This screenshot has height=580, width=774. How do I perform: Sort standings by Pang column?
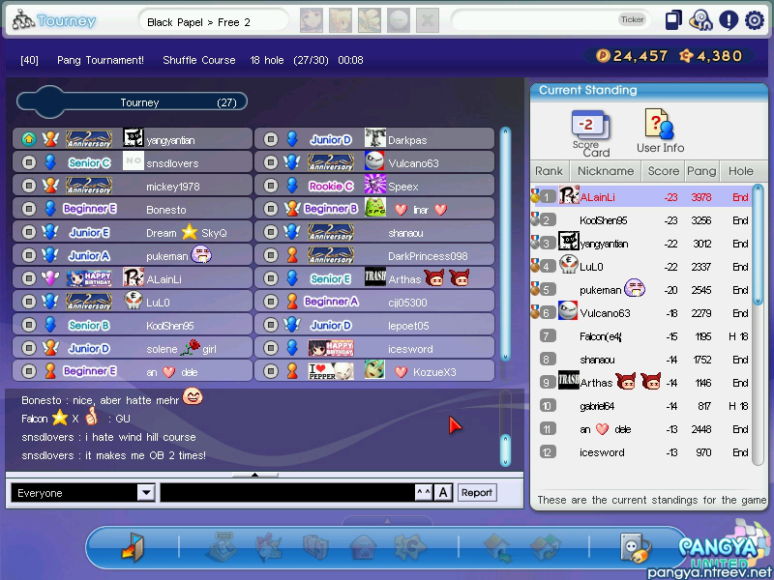click(701, 171)
